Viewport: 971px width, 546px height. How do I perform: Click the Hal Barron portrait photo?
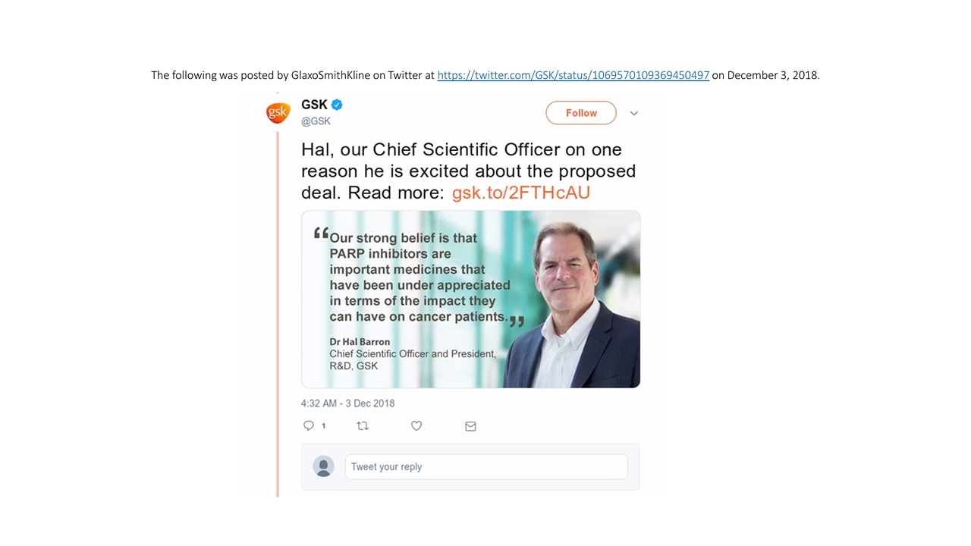click(574, 303)
